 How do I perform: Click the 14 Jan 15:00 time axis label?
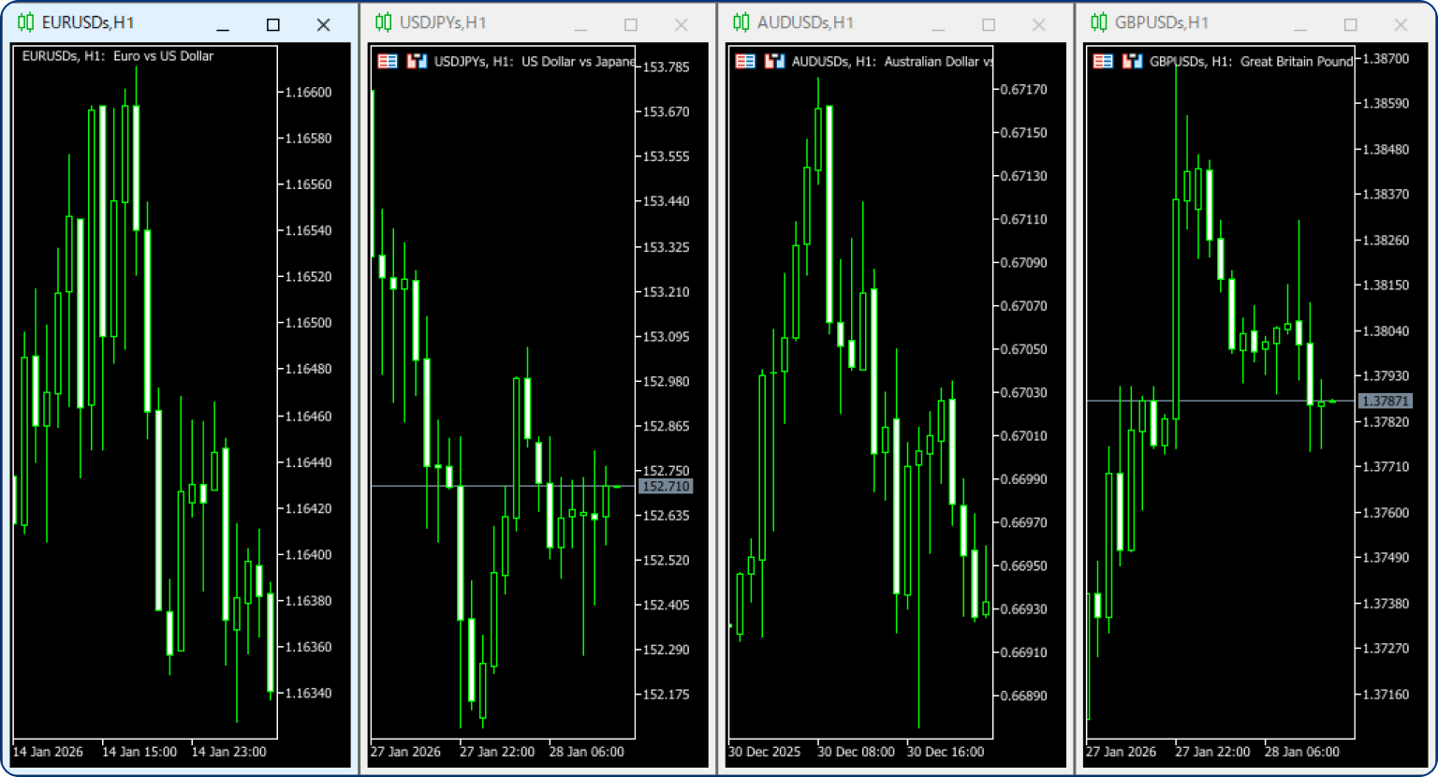[x=139, y=752]
